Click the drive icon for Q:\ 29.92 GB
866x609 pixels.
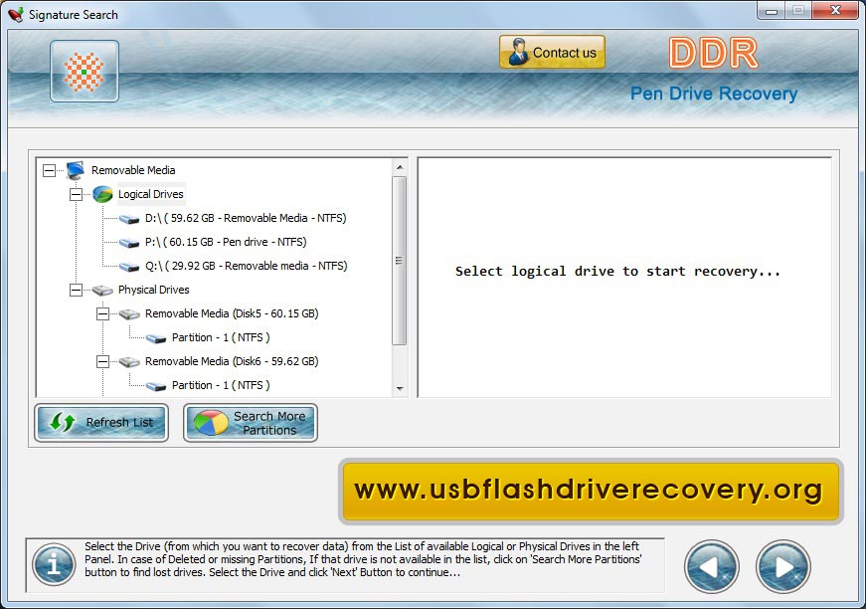129,267
